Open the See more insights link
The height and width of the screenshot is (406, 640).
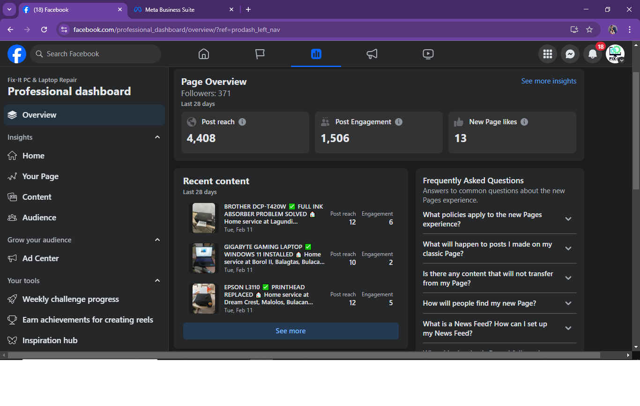point(549,81)
